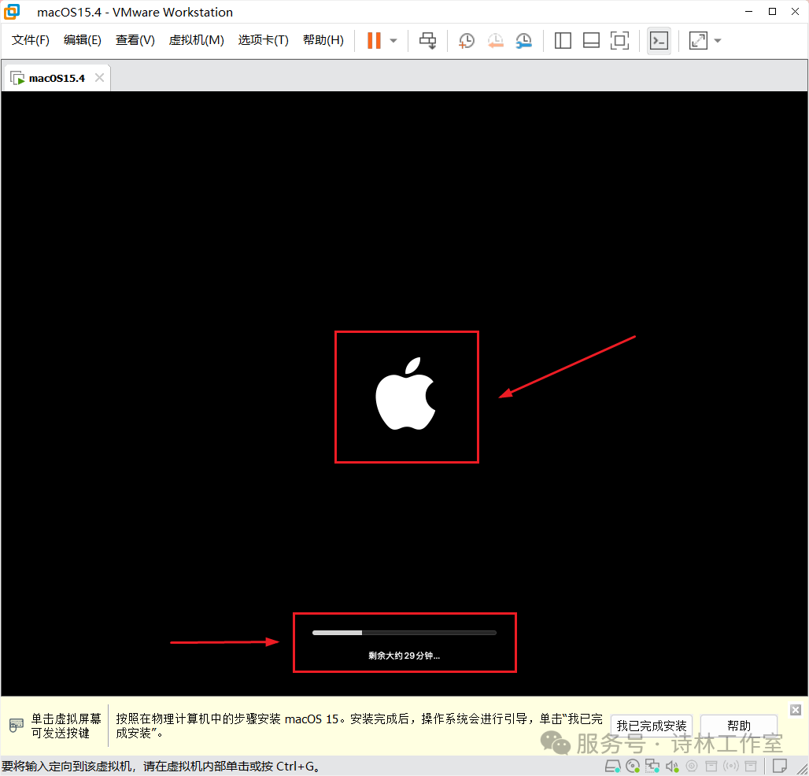
Task: Click the window resize grip corner
Action: pyautogui.click(x=802, y=769)
